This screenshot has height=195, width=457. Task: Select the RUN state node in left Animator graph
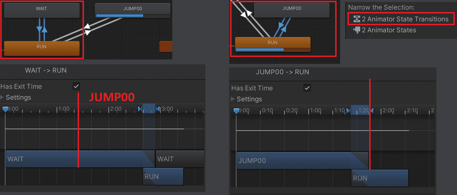tap(42, 48)
